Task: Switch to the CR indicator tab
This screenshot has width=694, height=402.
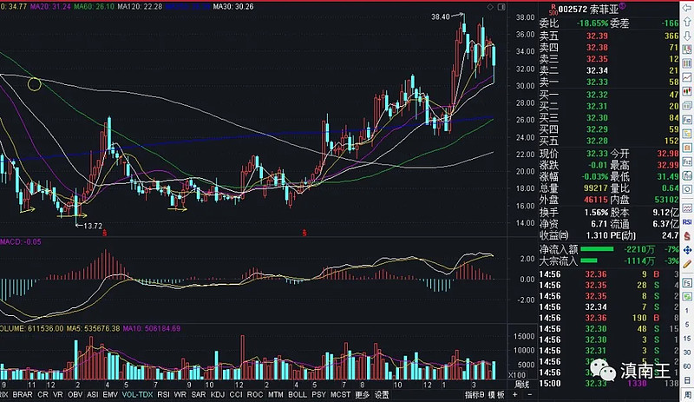Action: 43,394
